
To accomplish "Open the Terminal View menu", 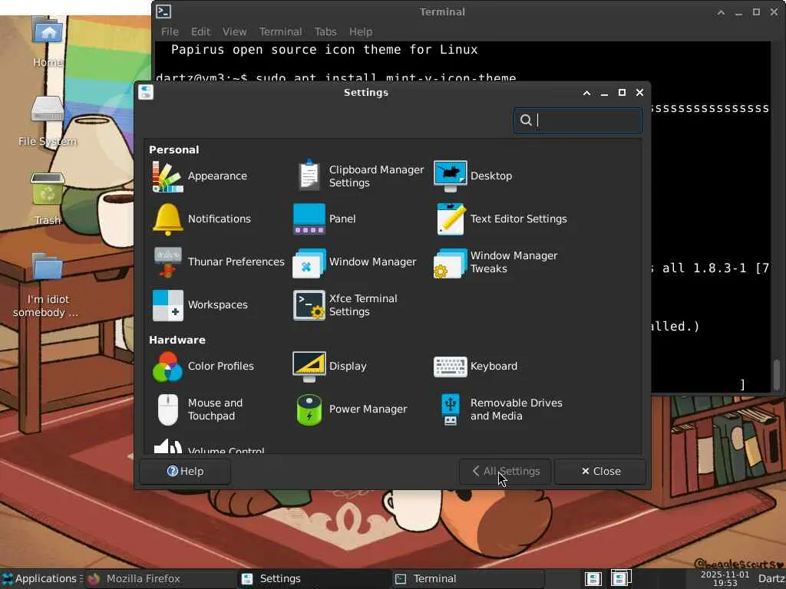I will pyautogui.click(x=235, y=31).
